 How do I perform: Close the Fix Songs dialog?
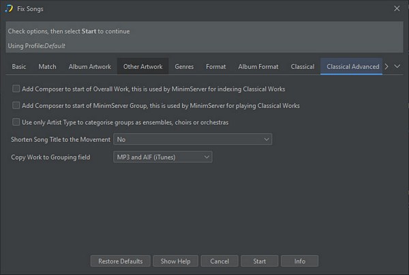pos(397,8)
